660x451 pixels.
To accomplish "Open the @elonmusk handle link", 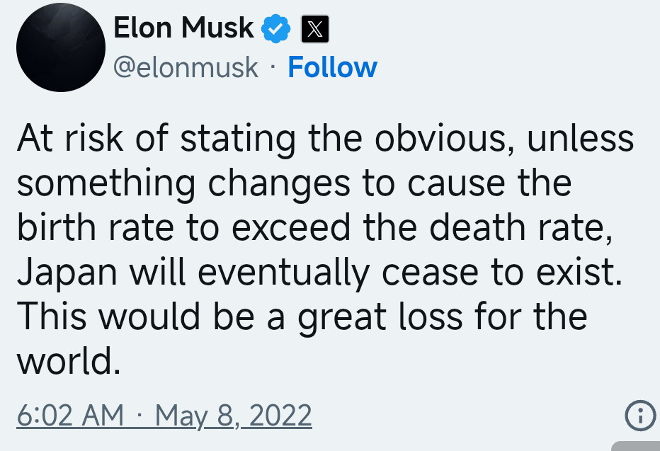I will tap(186, 68).
